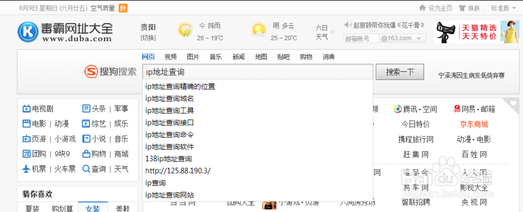
Task: Click the magnifier icon beside 查询
Action: point(86,169)
